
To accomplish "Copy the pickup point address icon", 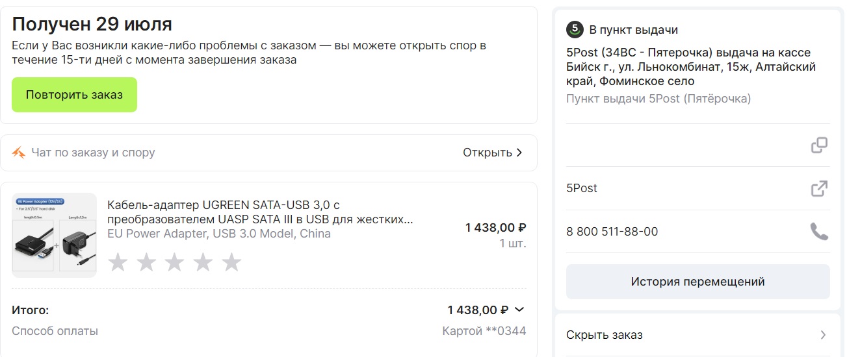I will coord(819,145).
